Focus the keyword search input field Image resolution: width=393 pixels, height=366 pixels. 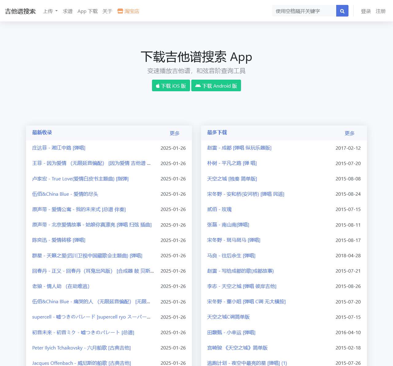pos(304,11)
